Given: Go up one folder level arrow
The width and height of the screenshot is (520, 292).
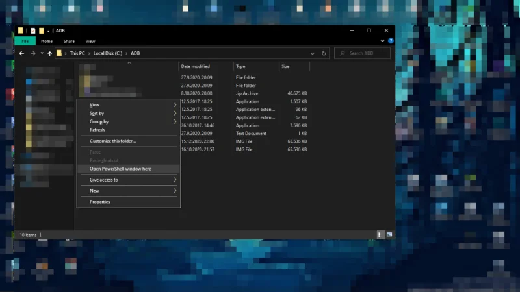Looking at the screenshot, I should click(x=50, y=53).
